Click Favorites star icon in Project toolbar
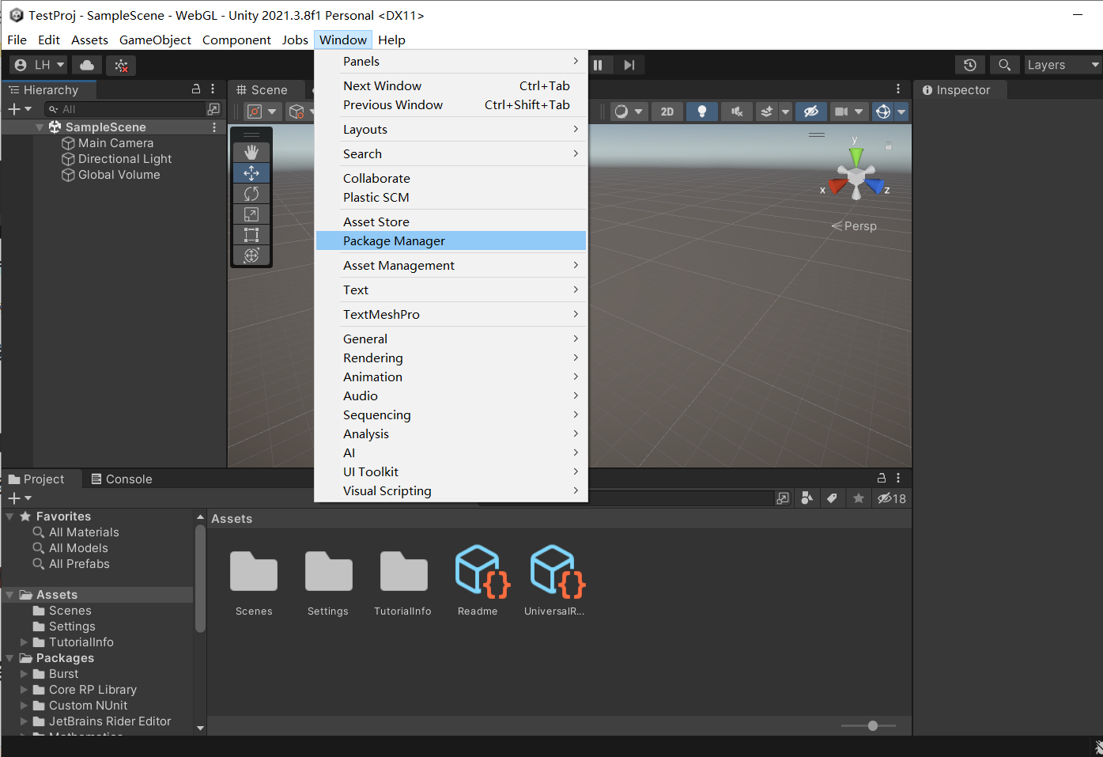The width and height of the screenshot is (1103, 757). pos(859,498)
